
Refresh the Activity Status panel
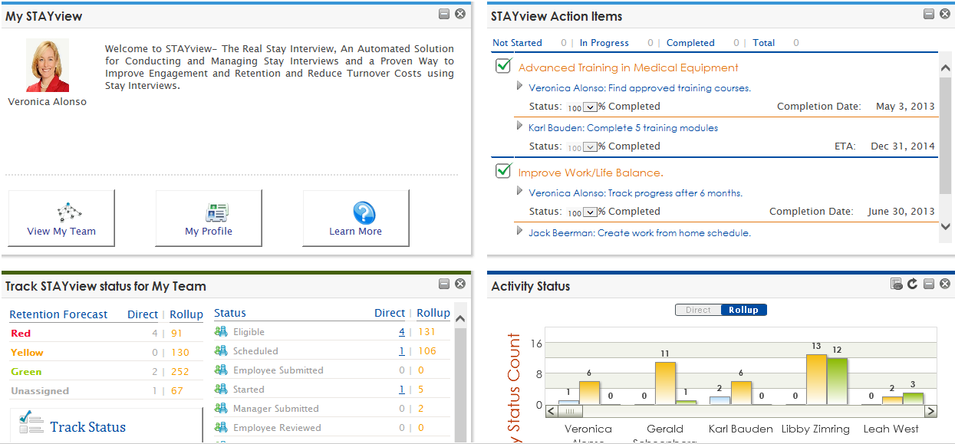coord(912,284)
